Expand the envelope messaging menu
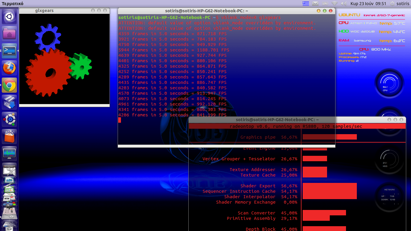This screenshot has width=411, height=231. (x=315, y=4)
